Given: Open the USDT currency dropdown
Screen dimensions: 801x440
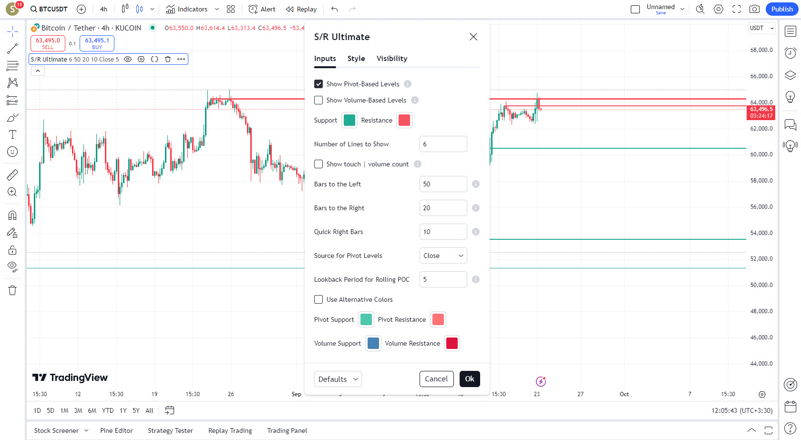Looking at the screenshot, I should tap(761, 28).
